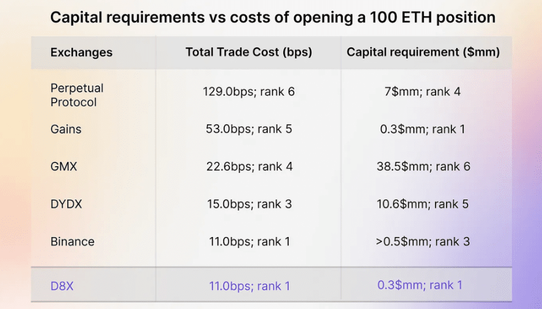The height and width of the screenshot is (309, 542).
Task: Select the Perpetual Protocol row label
Action: click(x=77, y=95)
